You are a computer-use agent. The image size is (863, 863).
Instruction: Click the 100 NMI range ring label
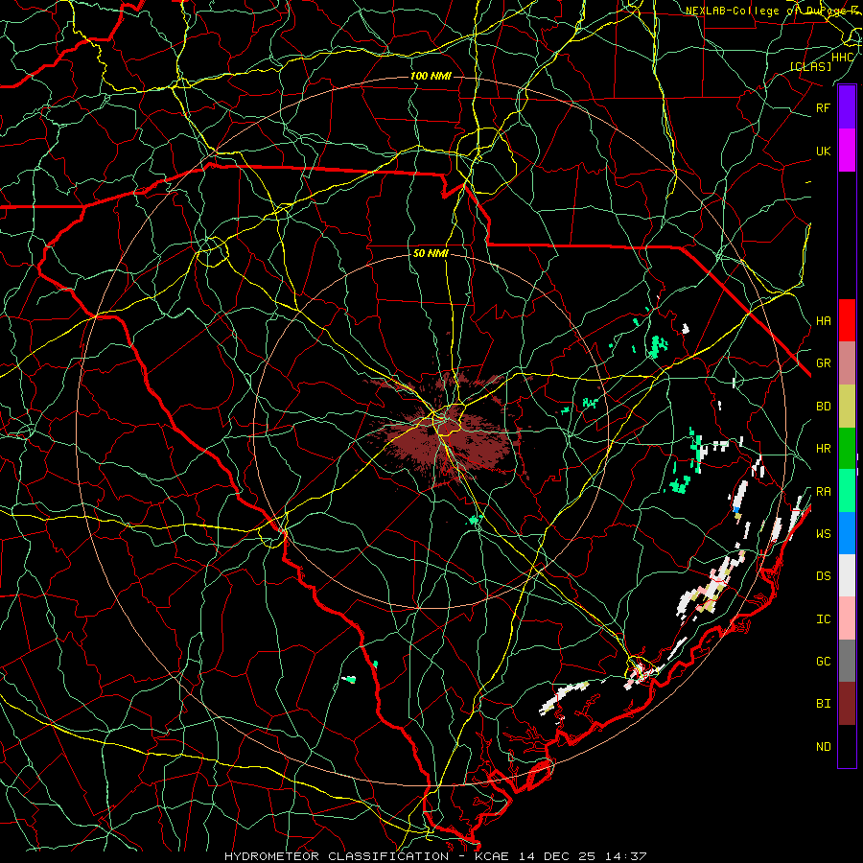pyautogui.click(x=431, y=76)
